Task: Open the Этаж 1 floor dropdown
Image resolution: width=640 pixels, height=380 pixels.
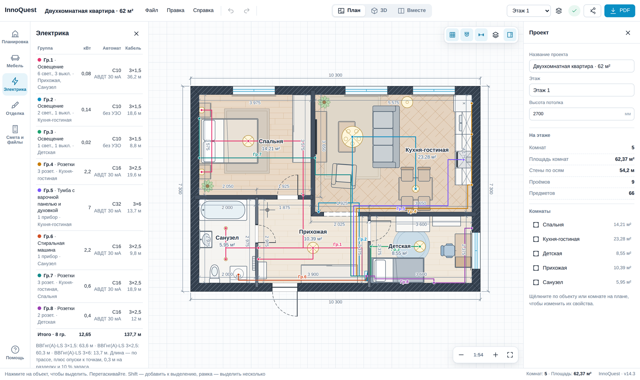Action: click(x=529, y=11)
